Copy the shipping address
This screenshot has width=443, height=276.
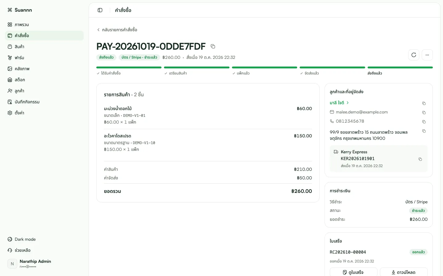pyautogui.click(x=424, y=131)
